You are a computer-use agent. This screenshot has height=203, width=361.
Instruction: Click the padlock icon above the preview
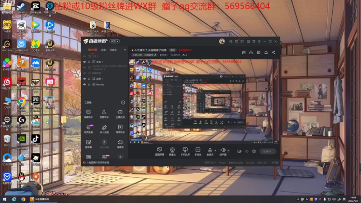pyautogui.click(x=251, y=52)
